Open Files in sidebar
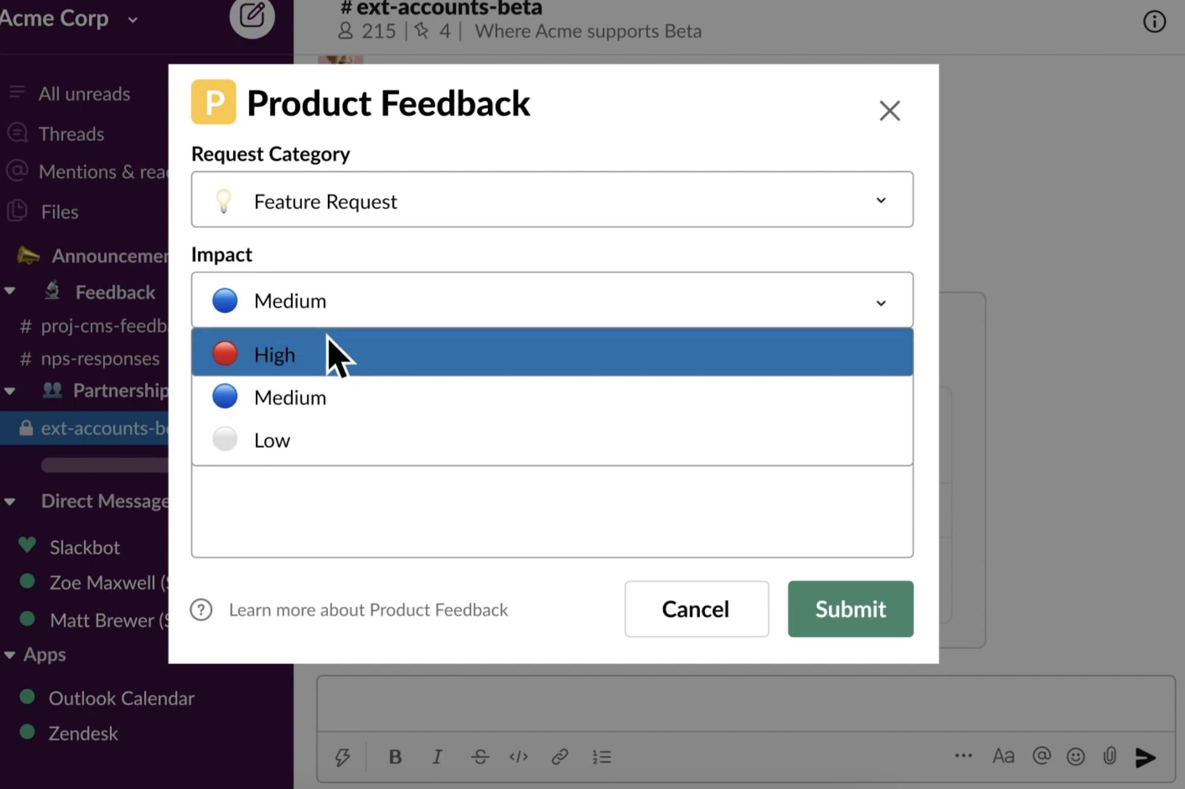Screen dimensions: 1185x789 pos(60,212)
